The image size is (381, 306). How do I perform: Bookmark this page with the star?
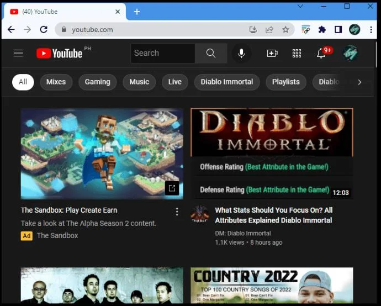click(x=285, y=30)
